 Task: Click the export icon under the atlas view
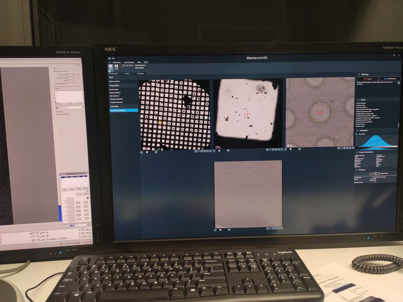click(196, 151)
